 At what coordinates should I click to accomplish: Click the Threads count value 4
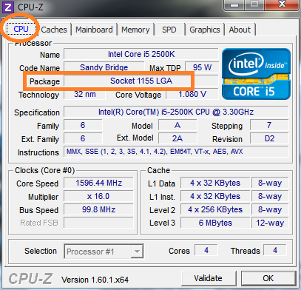[x=275, y=250]
